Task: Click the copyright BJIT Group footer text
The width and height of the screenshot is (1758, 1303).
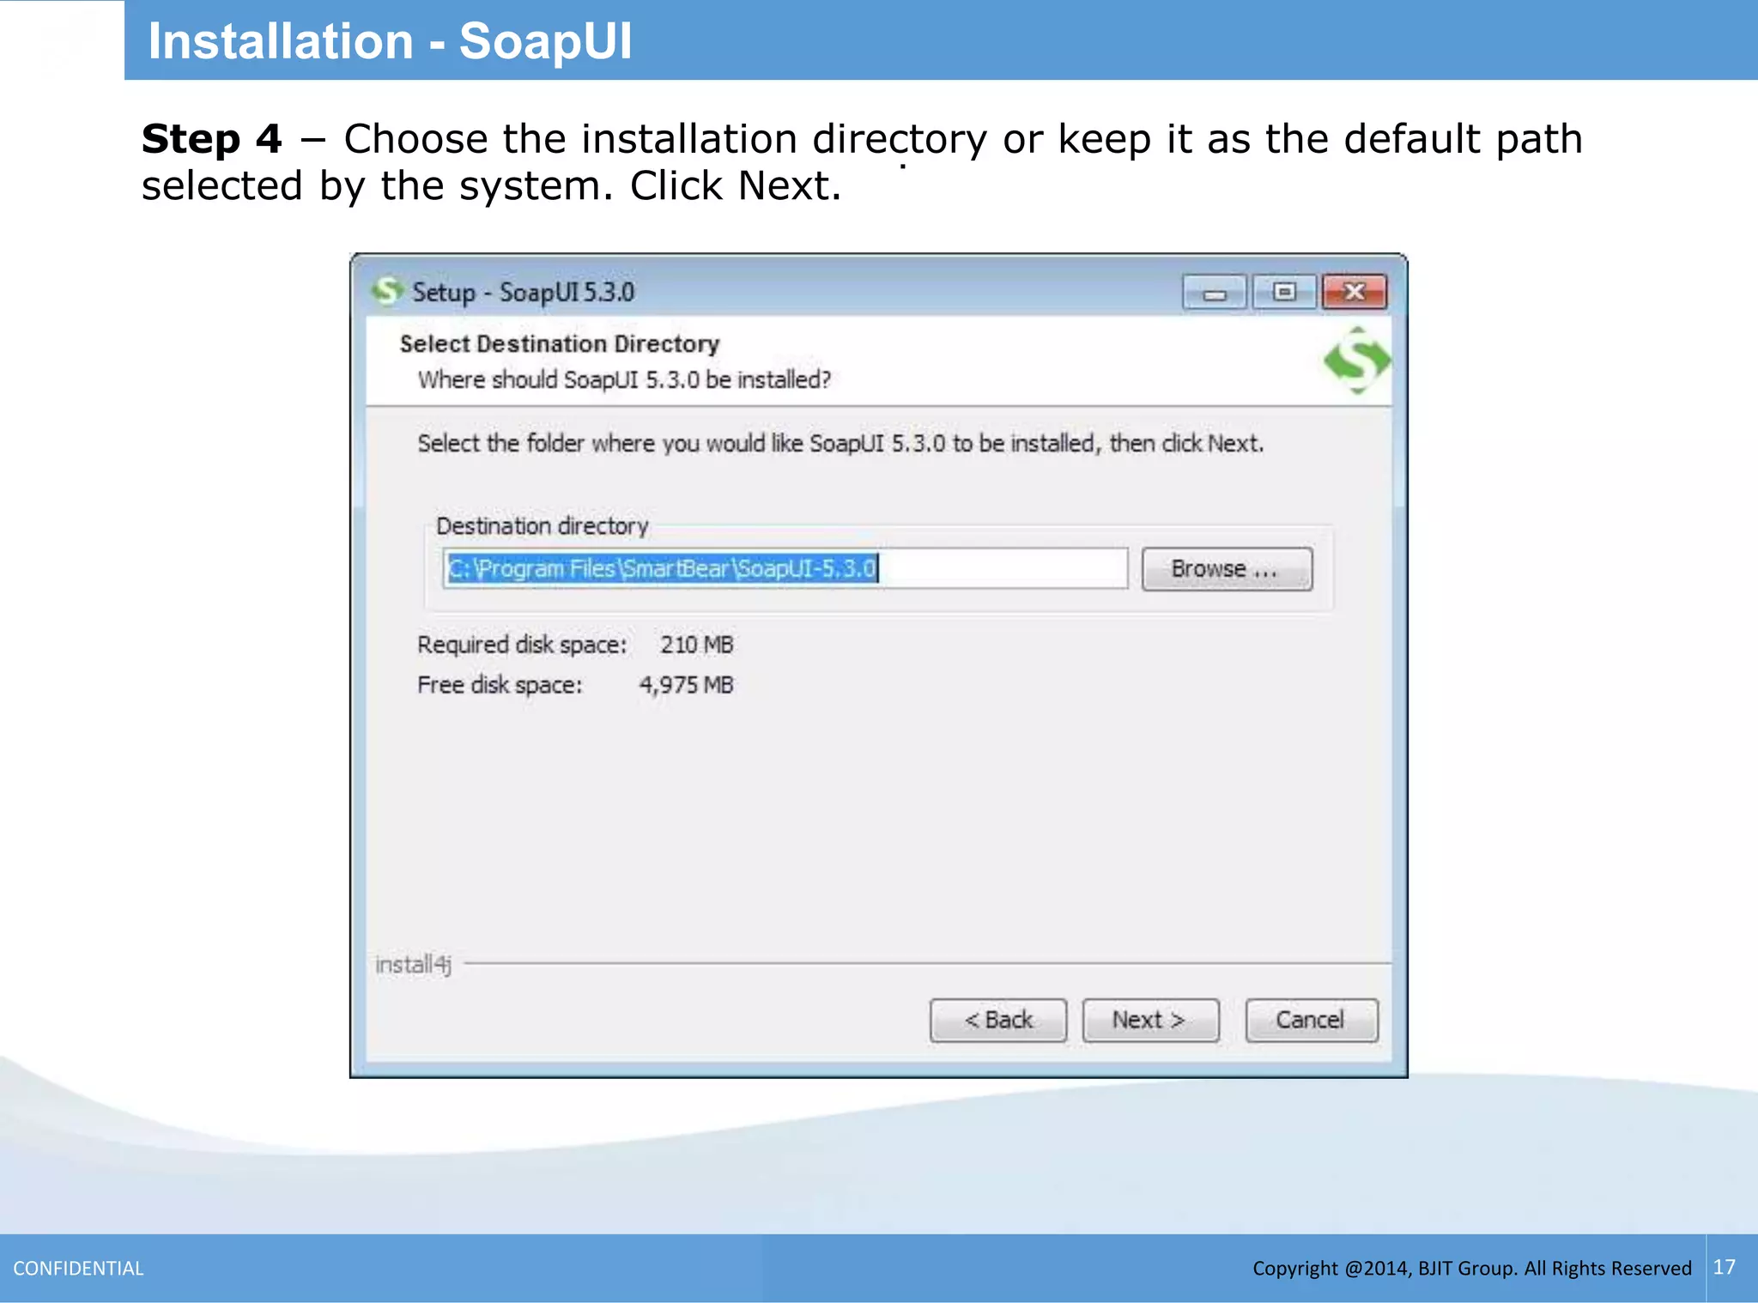Action: pyautogui.click(x=1471, y=1269)
